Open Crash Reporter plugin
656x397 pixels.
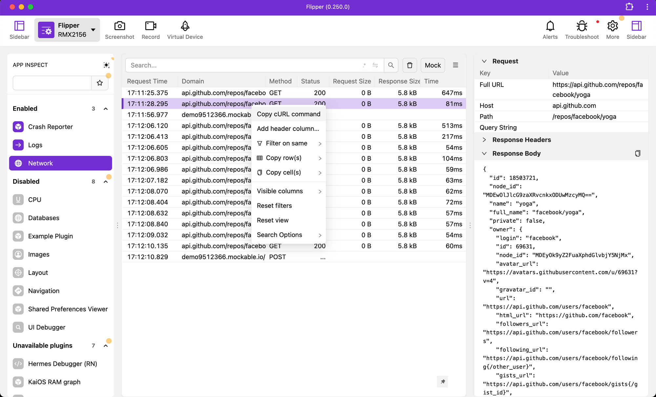pyautogui.click(x=61, y=127)
